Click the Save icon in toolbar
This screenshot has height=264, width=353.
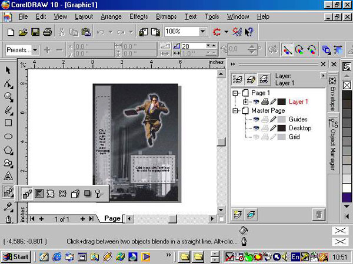35,32
